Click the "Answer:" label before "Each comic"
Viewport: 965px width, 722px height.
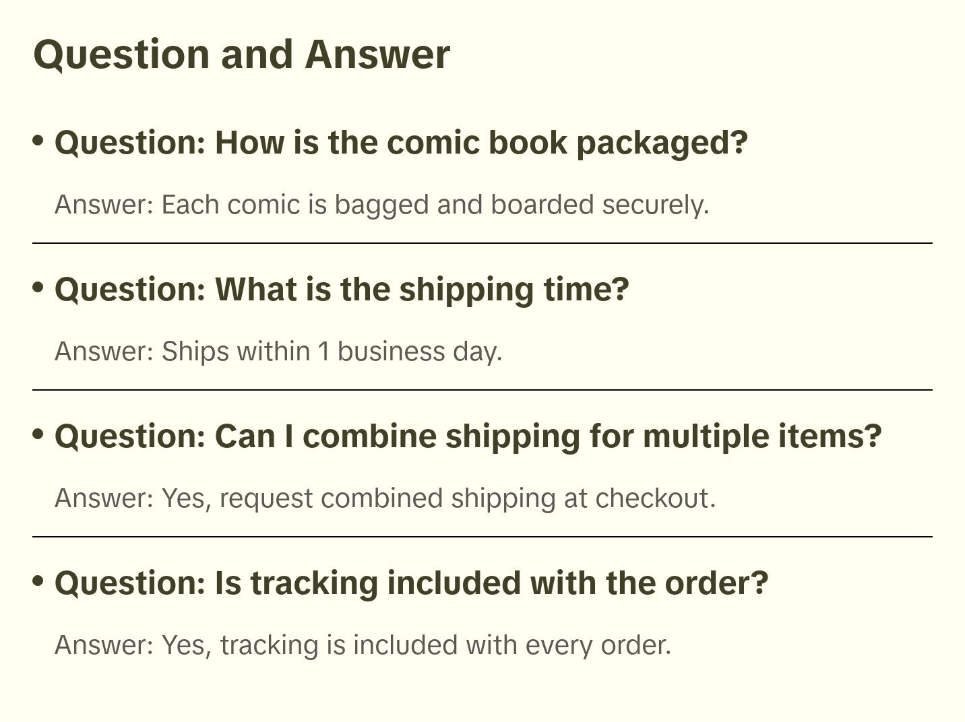104,205
